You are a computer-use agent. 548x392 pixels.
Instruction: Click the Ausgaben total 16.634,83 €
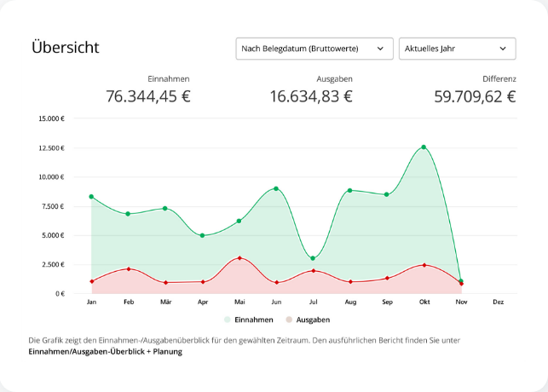click(x=311, y=96)
